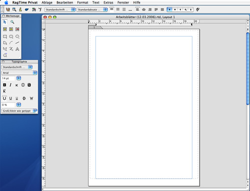Click the globe icon at toolbar right end
Image resolution: width=250 pixels, height=191 pixels.
[197, 9]
